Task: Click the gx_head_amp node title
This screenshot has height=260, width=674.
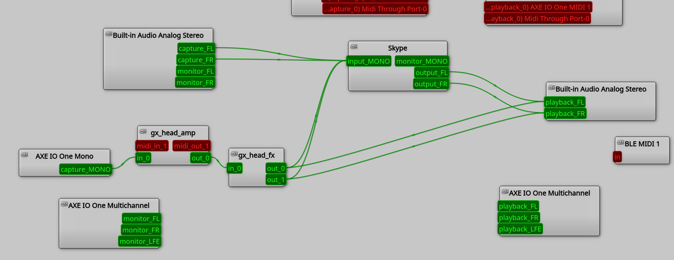Action: pyautogui.click(x=173, y=133)
